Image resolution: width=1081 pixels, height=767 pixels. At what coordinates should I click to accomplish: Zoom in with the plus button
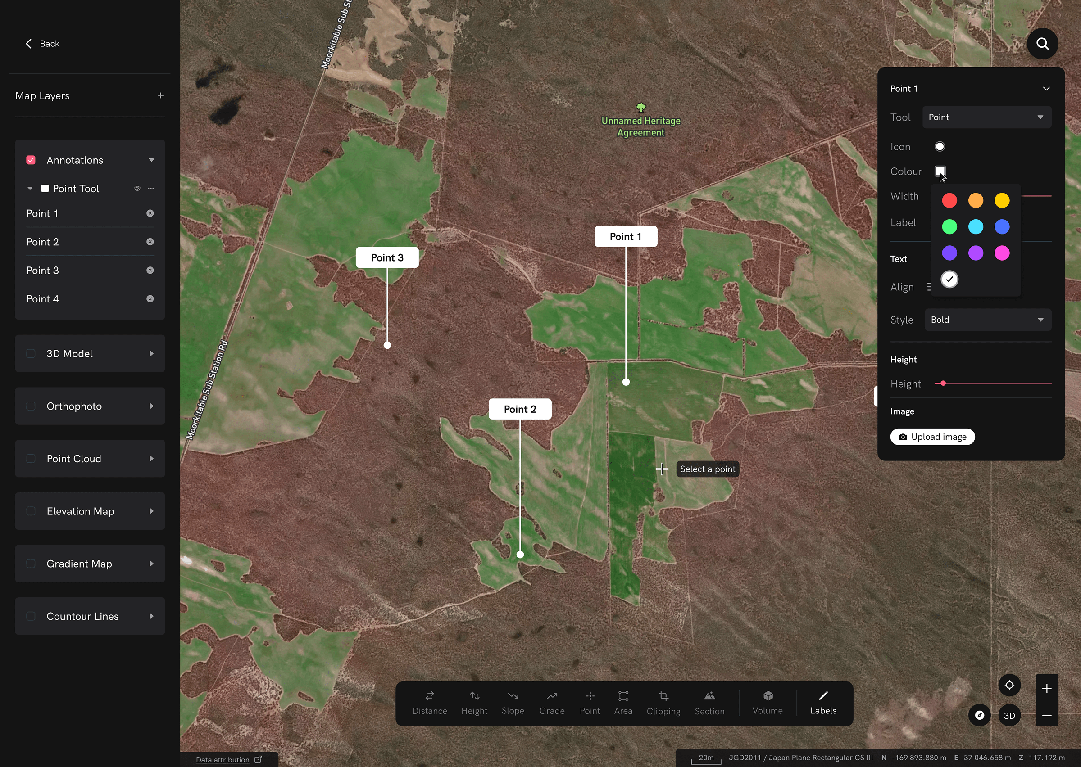coord(1046,689)
